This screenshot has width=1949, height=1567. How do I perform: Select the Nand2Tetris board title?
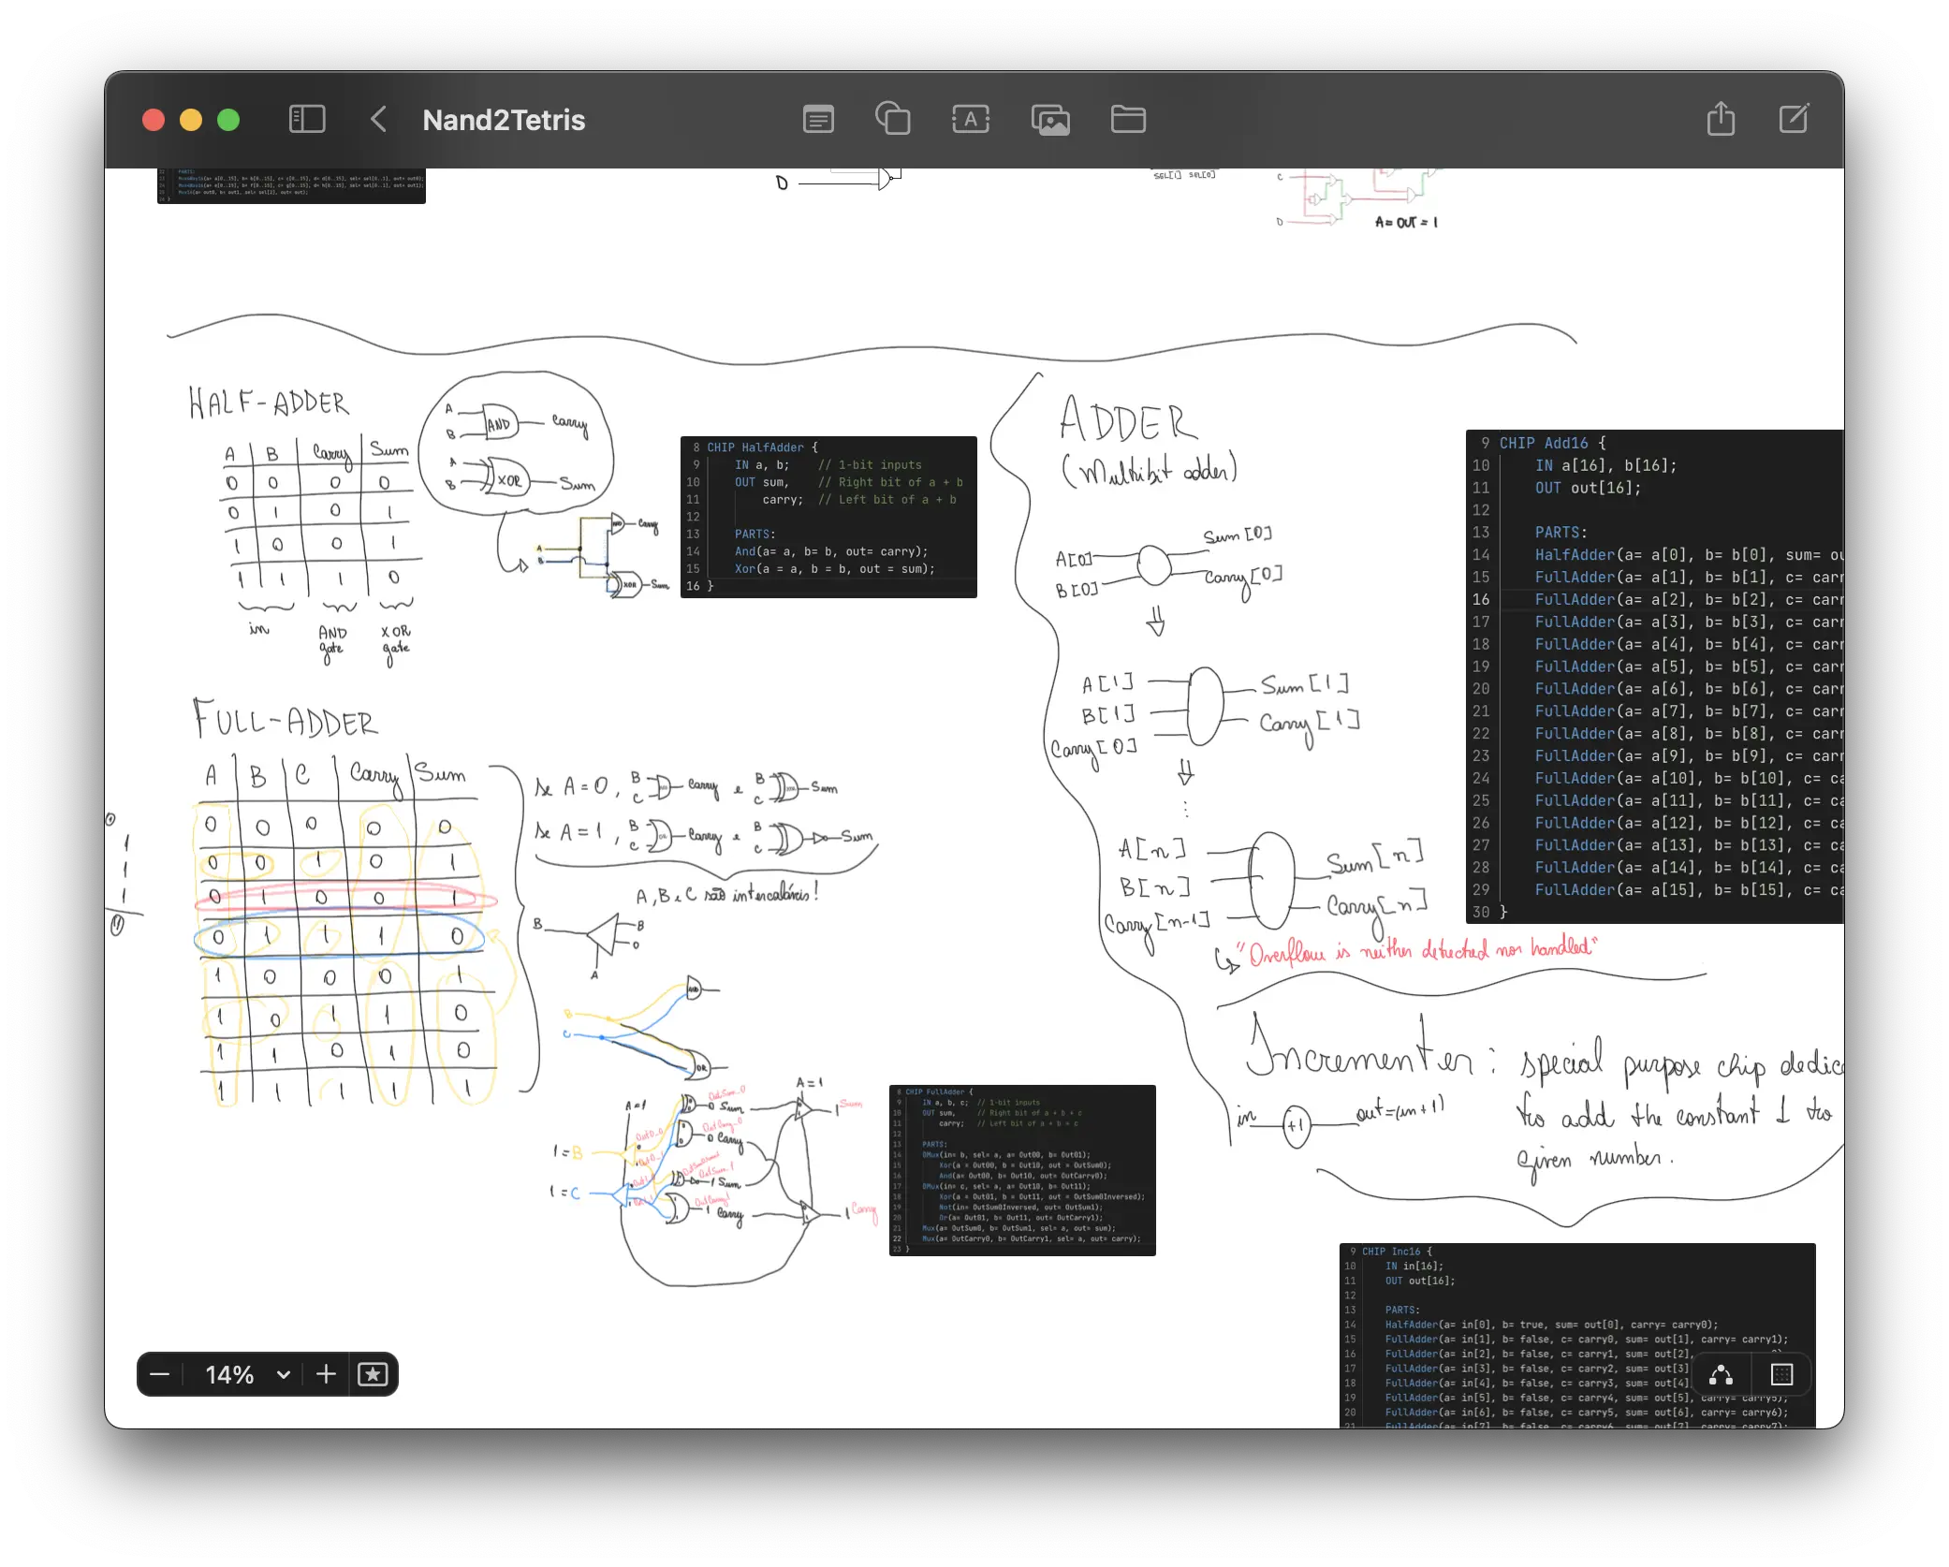coord(504,120)
